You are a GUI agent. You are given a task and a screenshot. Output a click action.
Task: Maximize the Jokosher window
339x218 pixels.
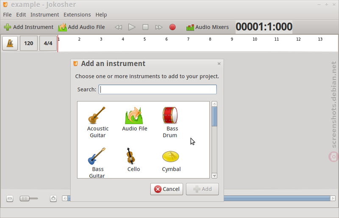[326, 5]
